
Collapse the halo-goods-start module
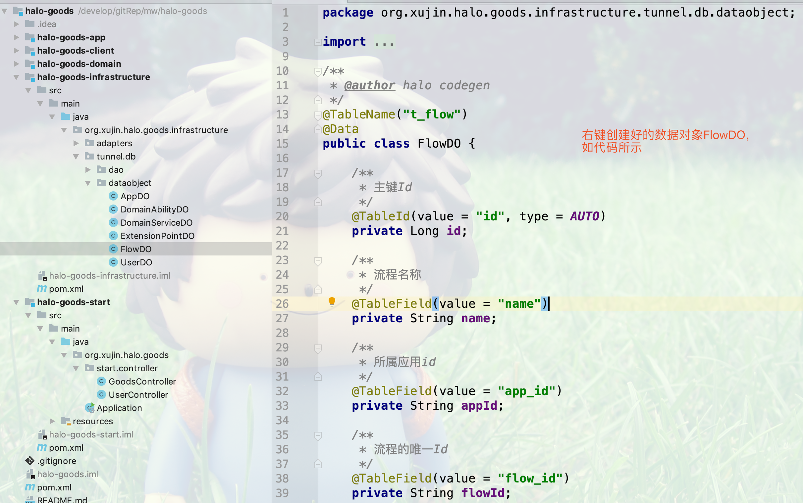pos(16,302)
